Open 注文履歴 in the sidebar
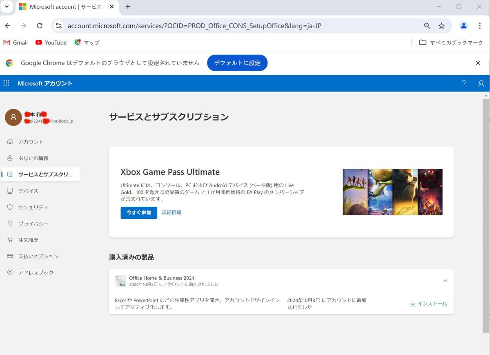This screenshot has width=490, height=355. coord(28,240)
